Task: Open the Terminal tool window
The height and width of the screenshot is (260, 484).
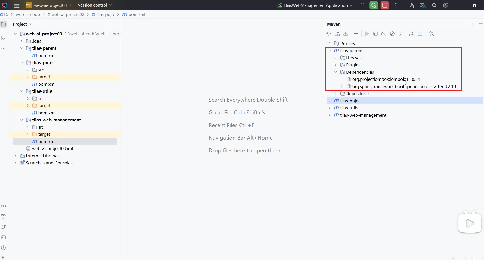Action: tap(3, 237)
